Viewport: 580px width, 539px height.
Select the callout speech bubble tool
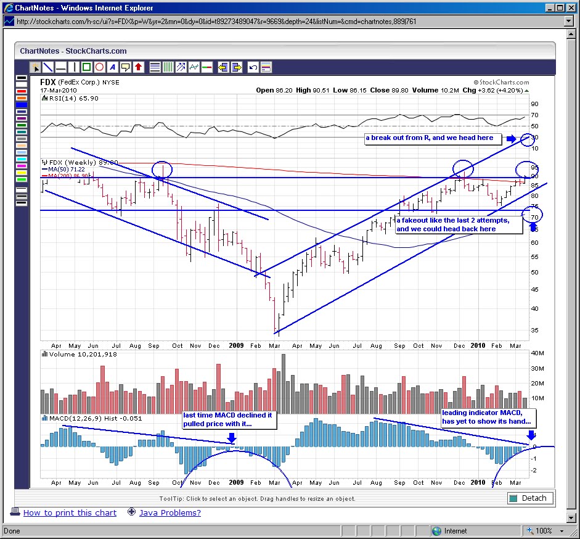coord(125,67)
